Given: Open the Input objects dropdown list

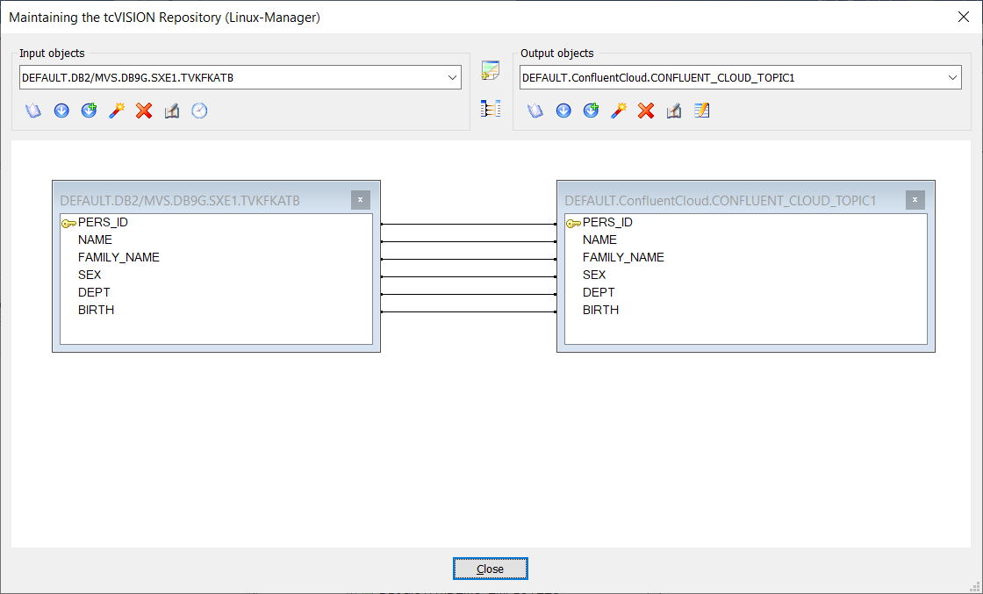Looking at the screenshot, I should pyautogui.click(x=452, y=78).
